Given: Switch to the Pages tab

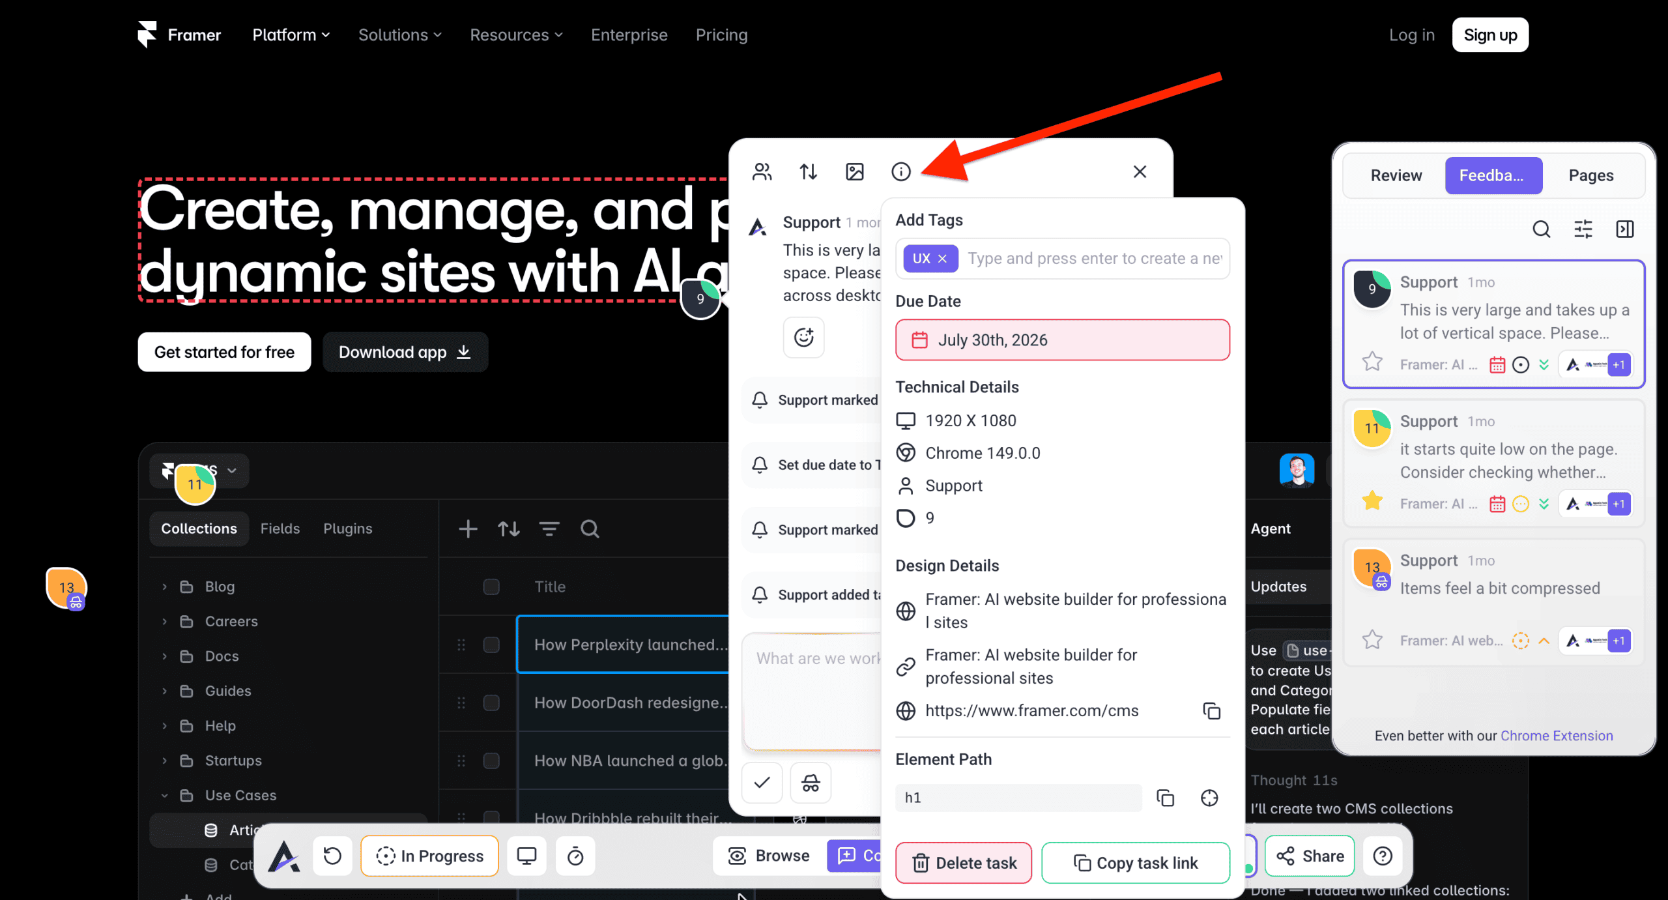Looking at the screenshot, I should coord(1591,175).
